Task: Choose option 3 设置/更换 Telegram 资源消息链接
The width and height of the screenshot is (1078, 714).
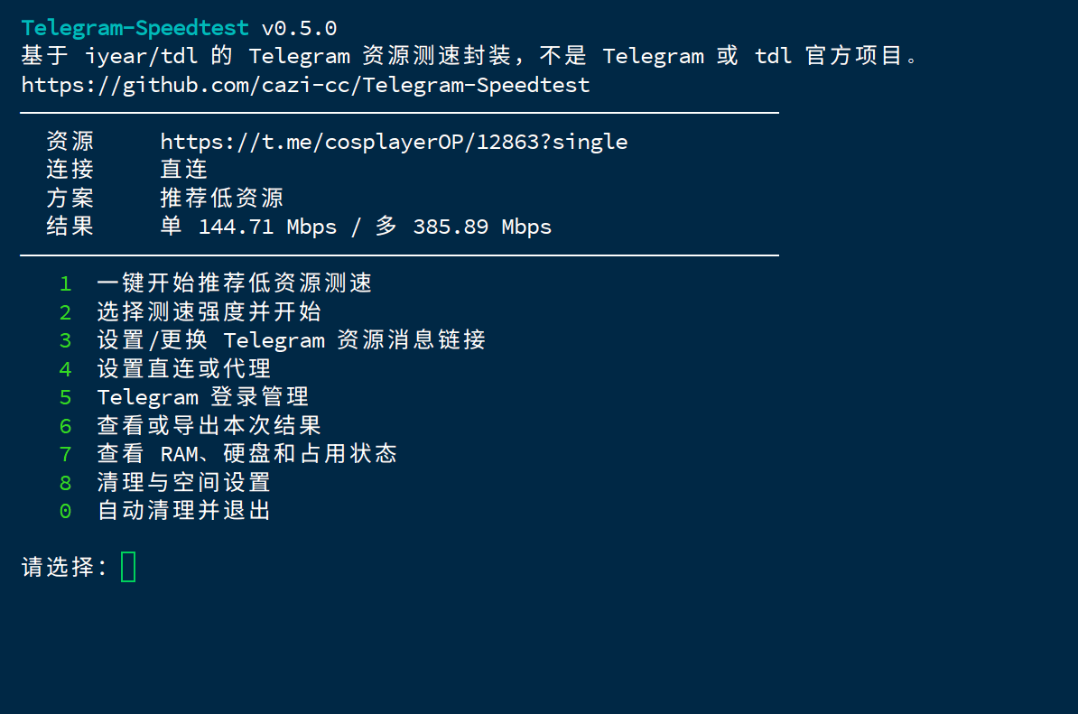Action: tap(291, 340)
